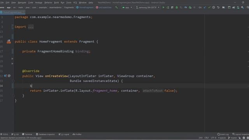Click the Make Project hammer icon

click(x=117, y=7)
